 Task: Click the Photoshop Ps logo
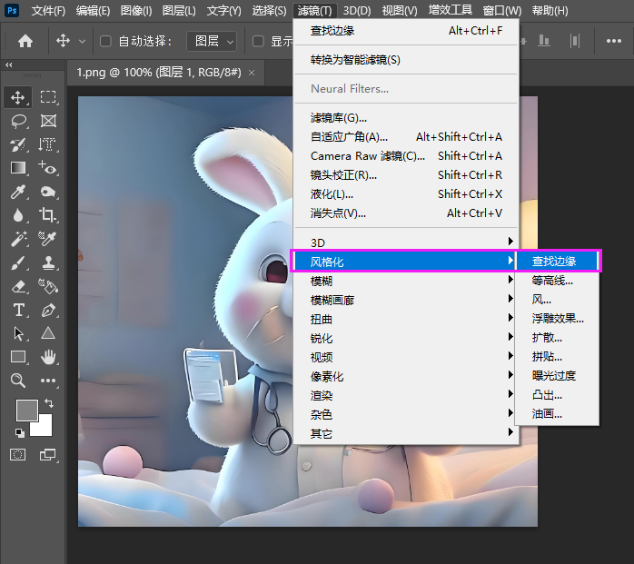tap(12, 10)
